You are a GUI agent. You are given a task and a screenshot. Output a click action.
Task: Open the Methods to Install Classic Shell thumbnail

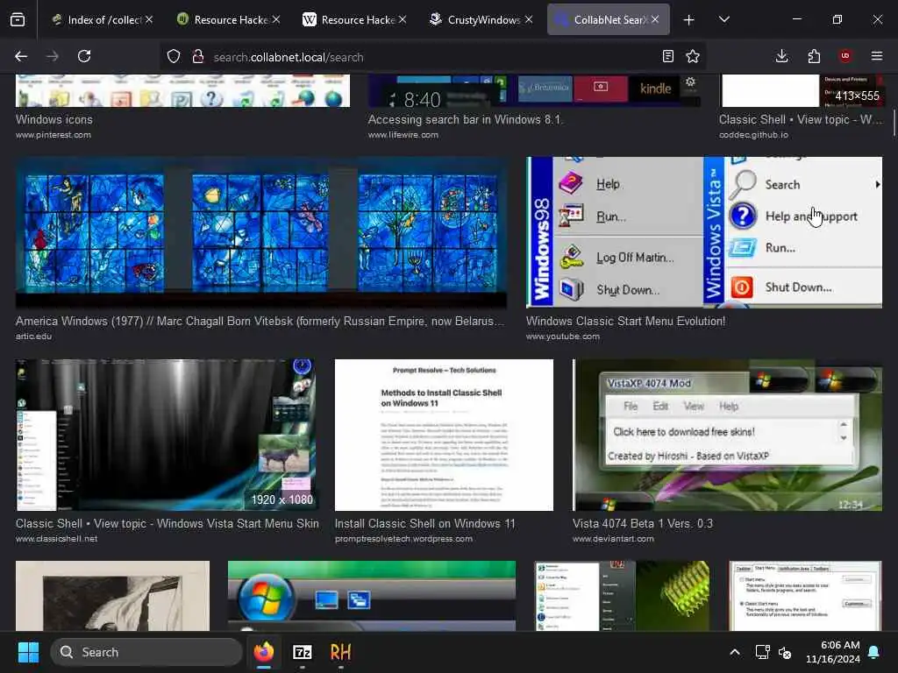[444, 435]
